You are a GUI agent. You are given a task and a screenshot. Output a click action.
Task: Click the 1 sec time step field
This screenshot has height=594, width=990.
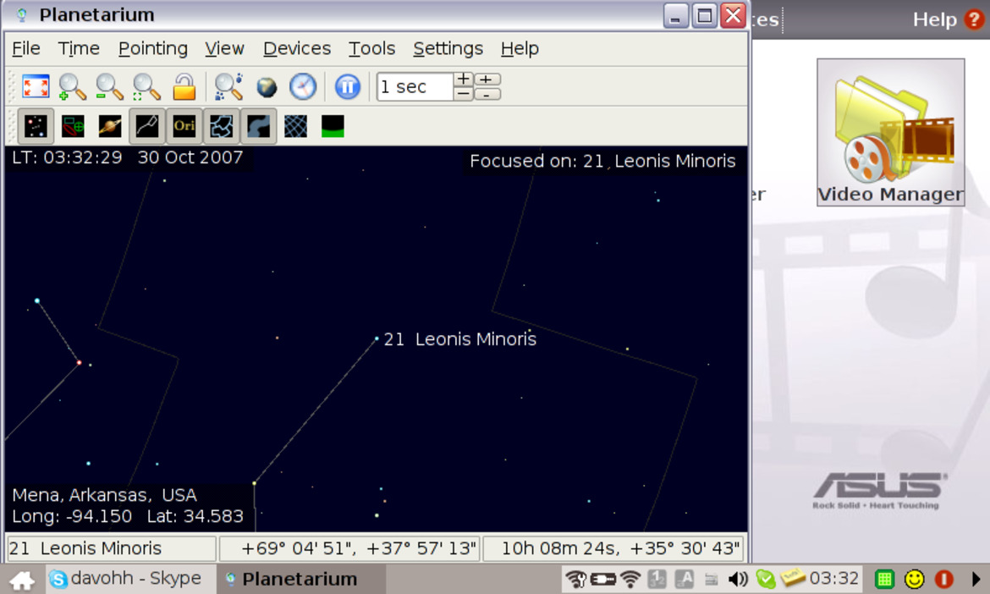(x=415, y=86)
